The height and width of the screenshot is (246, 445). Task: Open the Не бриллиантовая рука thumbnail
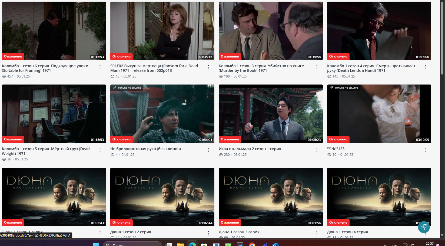click(x=162, y=114)
